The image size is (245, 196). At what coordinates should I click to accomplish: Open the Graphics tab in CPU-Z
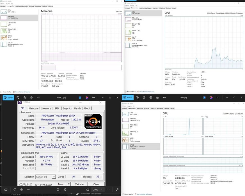[67, 108]
